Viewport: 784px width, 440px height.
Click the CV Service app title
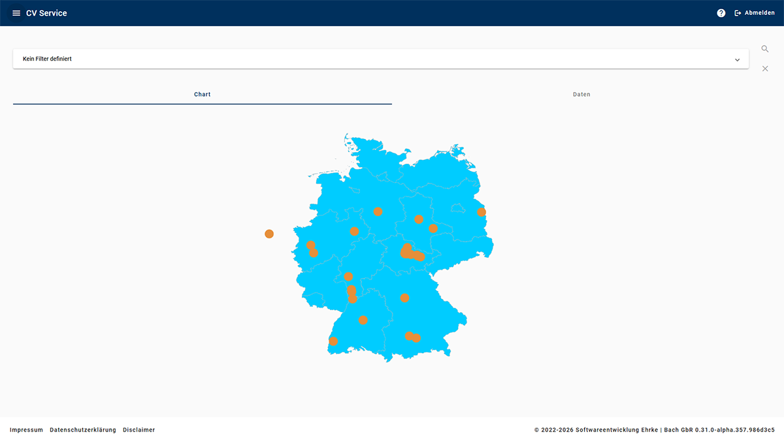(46, 13)
